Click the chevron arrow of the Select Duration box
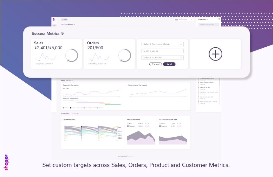 pos(181,58)
